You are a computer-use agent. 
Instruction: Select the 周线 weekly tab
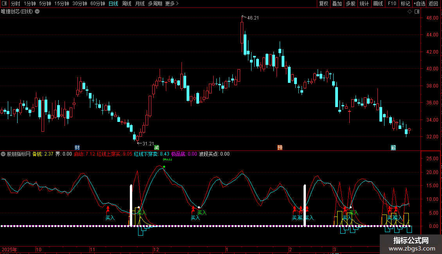(x=127, y=4)
